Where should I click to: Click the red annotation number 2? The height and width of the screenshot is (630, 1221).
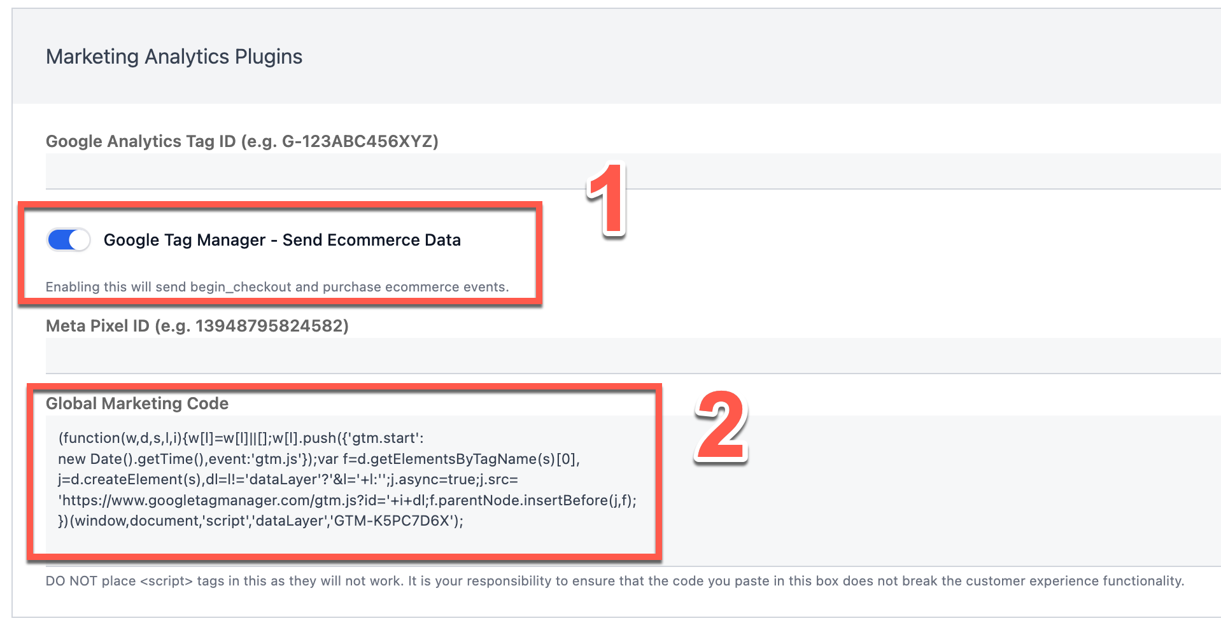[721, 426]
